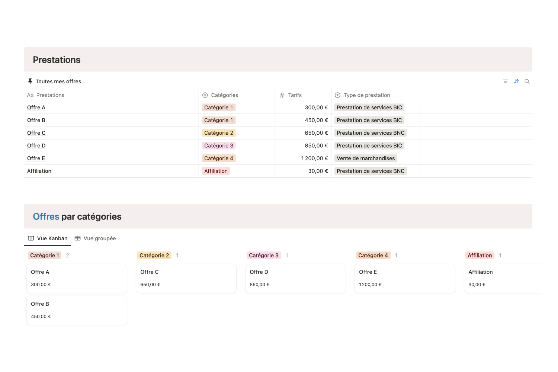Click Prestation de services BIC tag for Offre D
558x372 pixels.
[x=369, y=145]
